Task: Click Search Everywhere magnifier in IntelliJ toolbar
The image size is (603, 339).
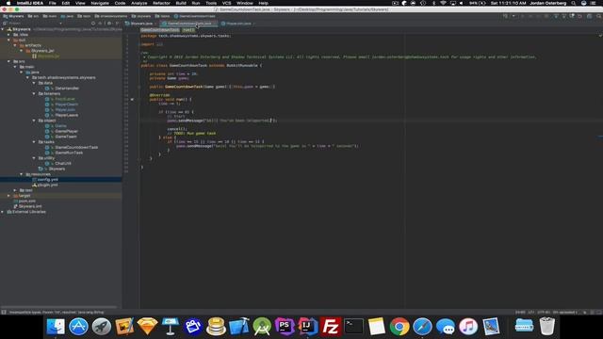Action: 599,16
